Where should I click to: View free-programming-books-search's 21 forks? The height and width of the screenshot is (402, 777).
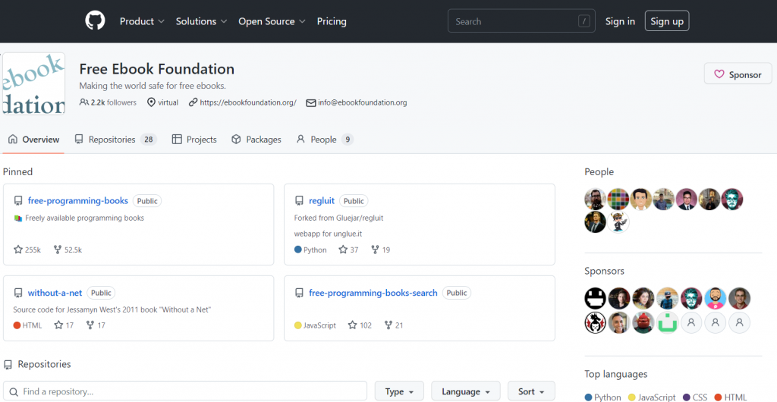(394, 325)
